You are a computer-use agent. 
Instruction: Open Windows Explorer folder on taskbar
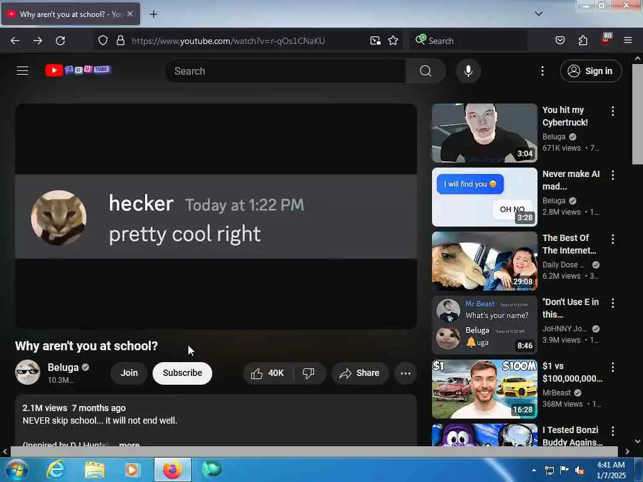(95, 469)
